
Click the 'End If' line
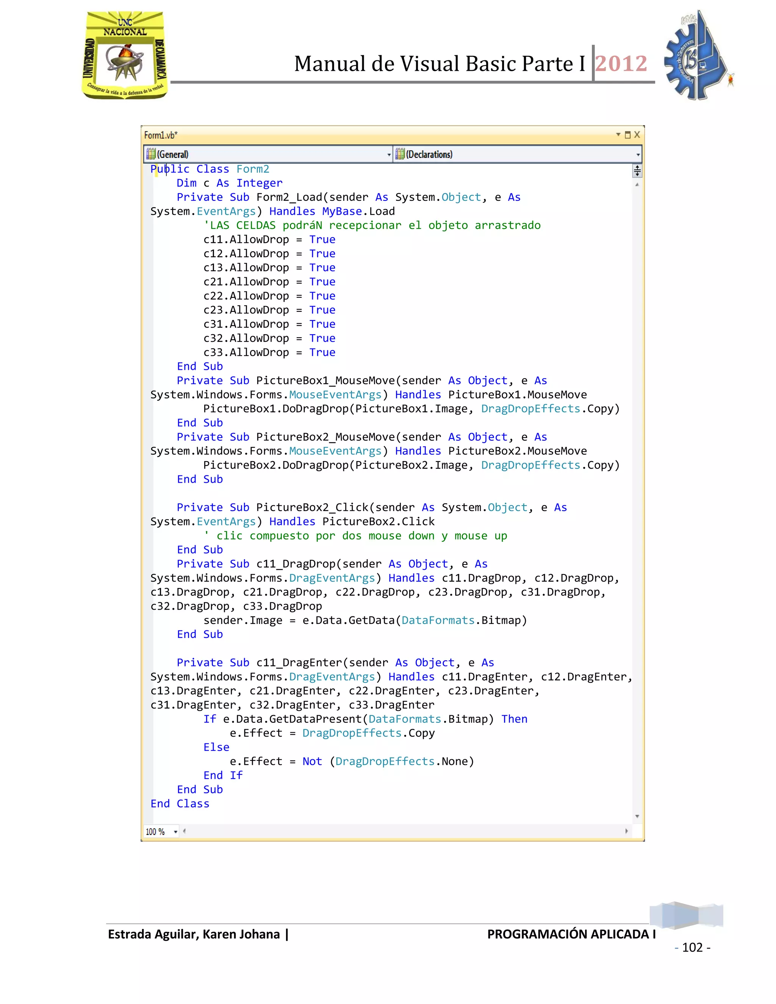(x=223, y=776)
